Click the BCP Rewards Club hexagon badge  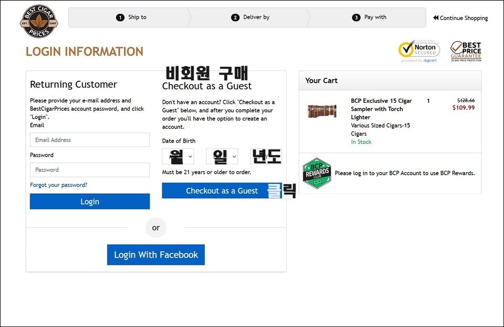coord(317,173)
